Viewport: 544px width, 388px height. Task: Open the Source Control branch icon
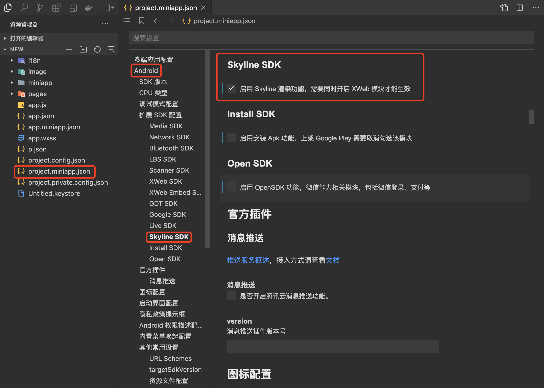[40, 8]
